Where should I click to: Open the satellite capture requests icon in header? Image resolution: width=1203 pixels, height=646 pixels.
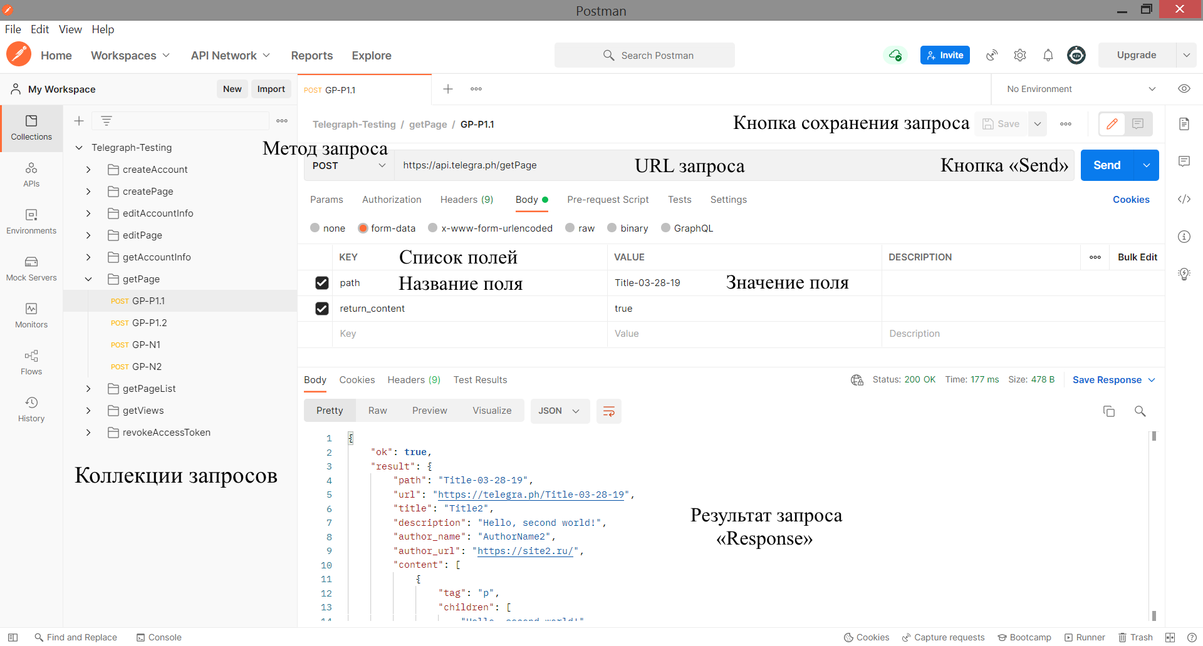click(x=992, y=55)
